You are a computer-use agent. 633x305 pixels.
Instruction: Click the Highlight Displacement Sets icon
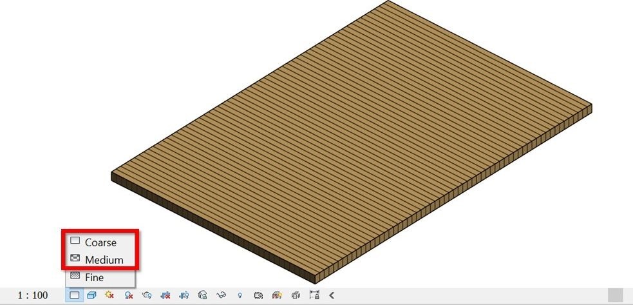click(296, 295)
